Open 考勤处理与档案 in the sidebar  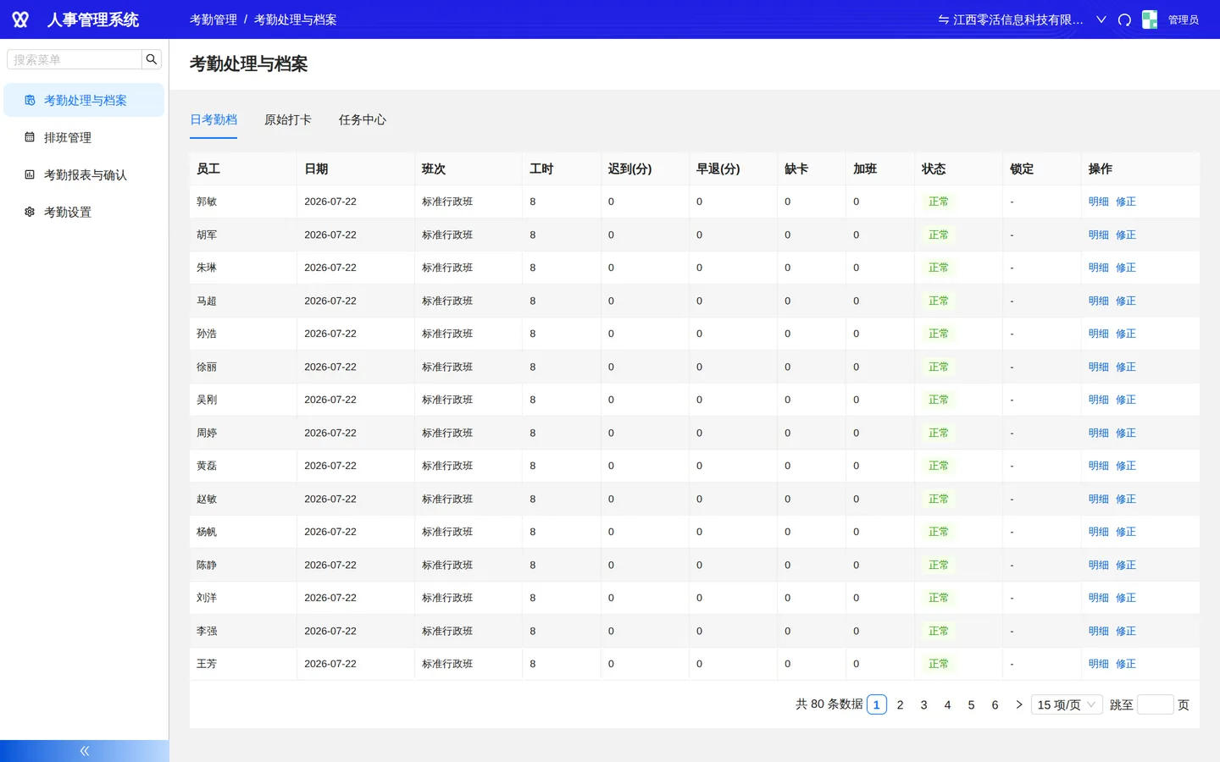pos(84,100)
